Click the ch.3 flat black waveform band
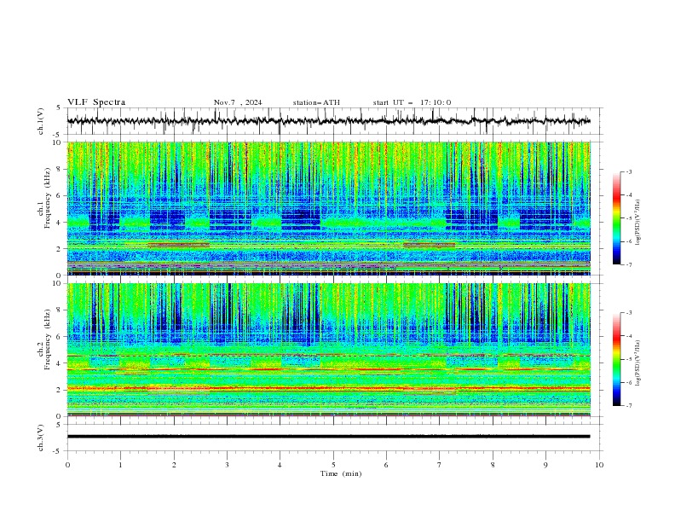This screenshot has height=522, width=675. [x=328, y=437]
